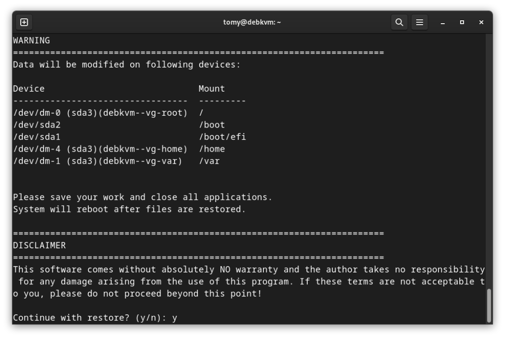Click the /dev/sda2 device entry
This screenshot has width=505, height=338.
[37, 125]
